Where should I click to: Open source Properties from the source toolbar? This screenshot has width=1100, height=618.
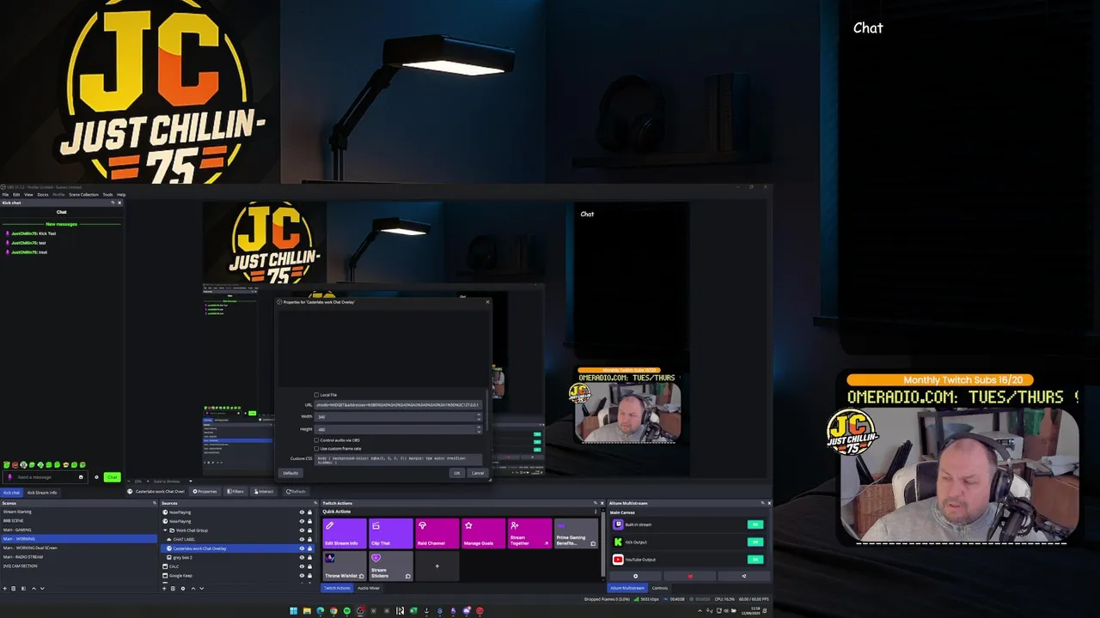[205, 492]
